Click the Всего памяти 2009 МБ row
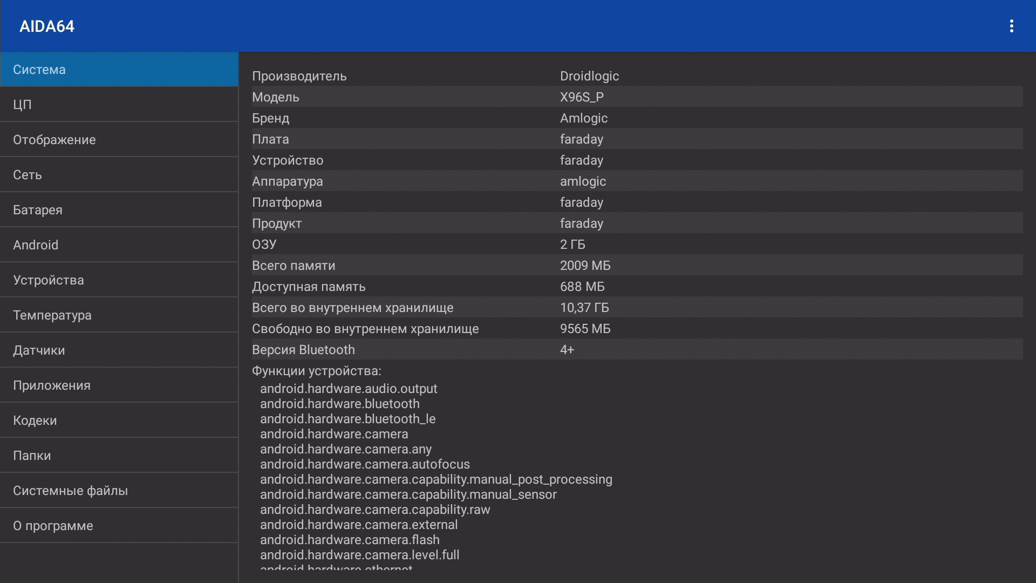The image size is (1036, 583). click(637, 266)
